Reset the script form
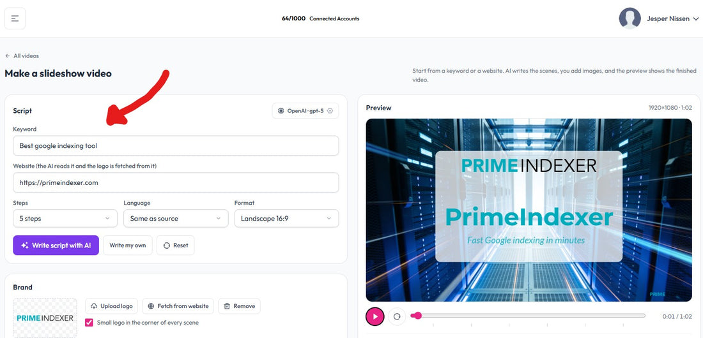This screenshot has height=338, width=703. pos(175,246)
